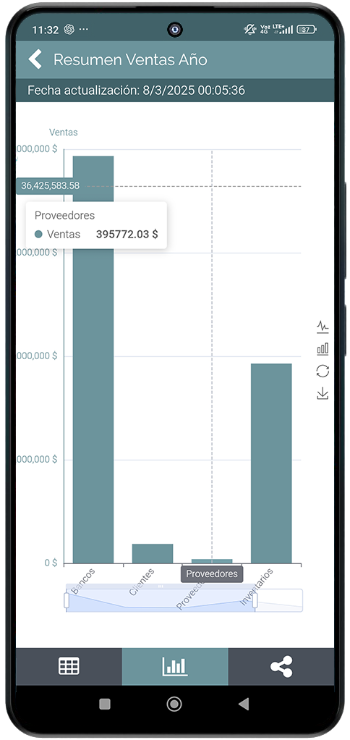This screenshot has width=350, height=740.
Task: Click the left zoom slider handle
Action: 67,600
